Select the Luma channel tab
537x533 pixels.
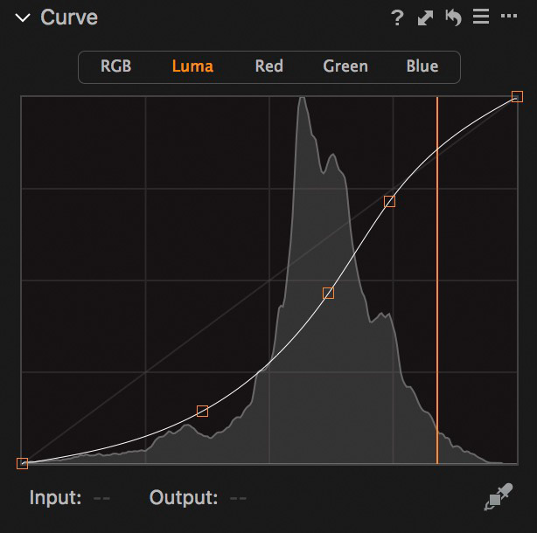(192, 66)
